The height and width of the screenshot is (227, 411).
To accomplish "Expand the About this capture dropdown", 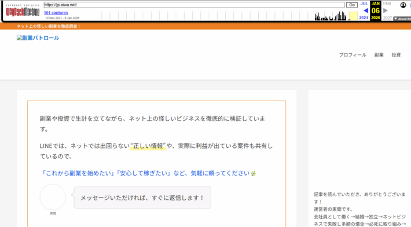I will [402, 19].
